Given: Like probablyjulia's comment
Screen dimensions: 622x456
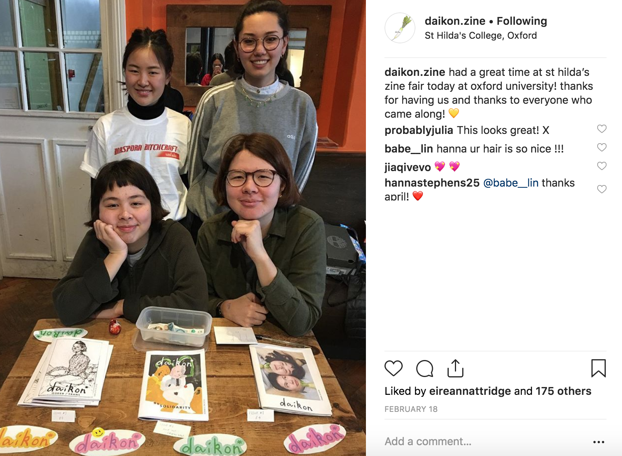Looking at the screenshot, I should 601,129.
